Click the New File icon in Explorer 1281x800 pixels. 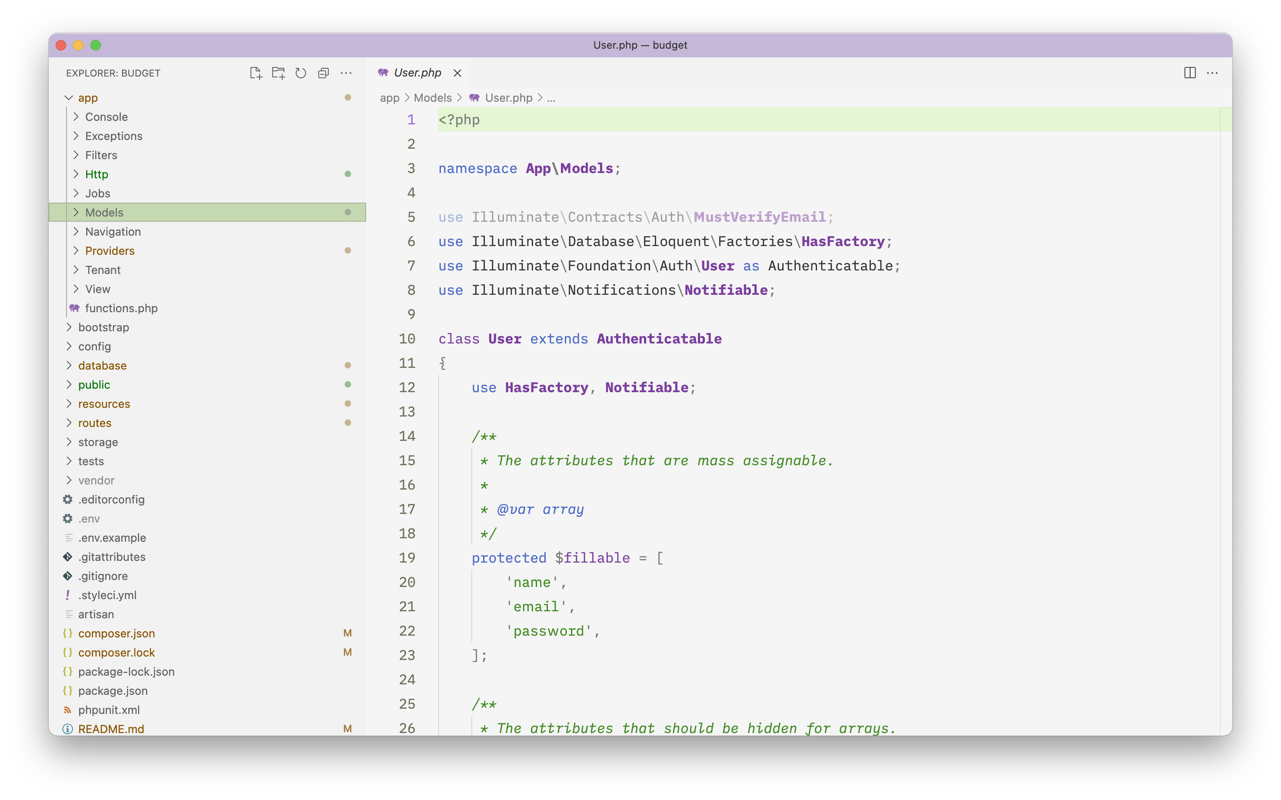(256, 73)
